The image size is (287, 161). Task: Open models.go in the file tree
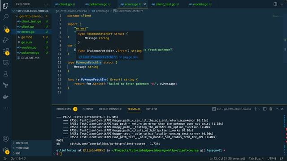(x=31, y=47)
